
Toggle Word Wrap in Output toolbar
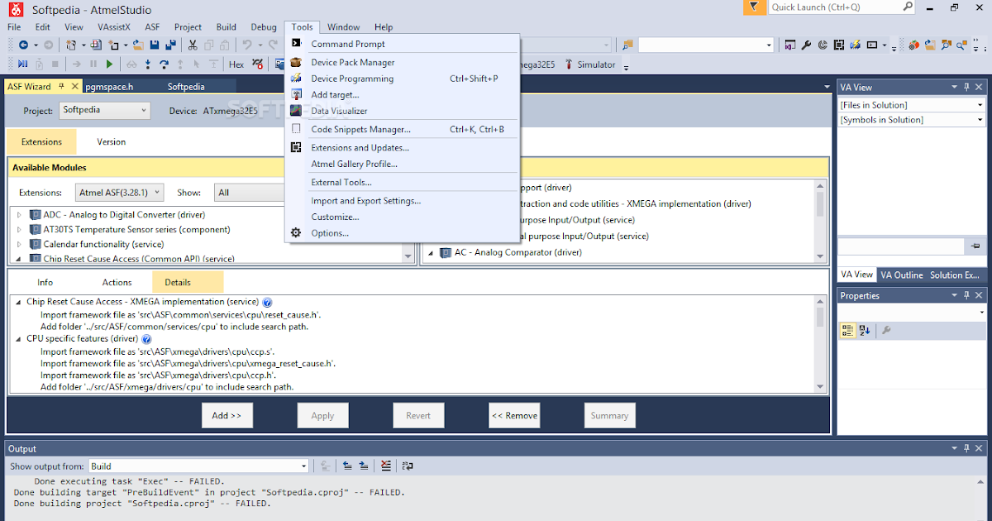(x=408, y=466)
